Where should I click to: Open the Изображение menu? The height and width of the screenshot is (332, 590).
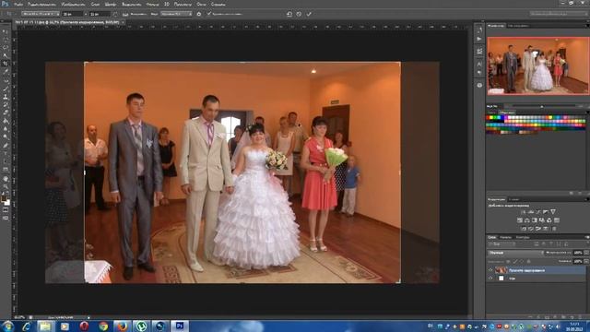[73, 4]
